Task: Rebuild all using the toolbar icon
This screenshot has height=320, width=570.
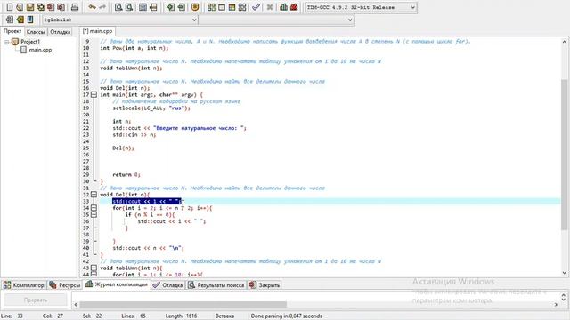Action: click(242, 7)
